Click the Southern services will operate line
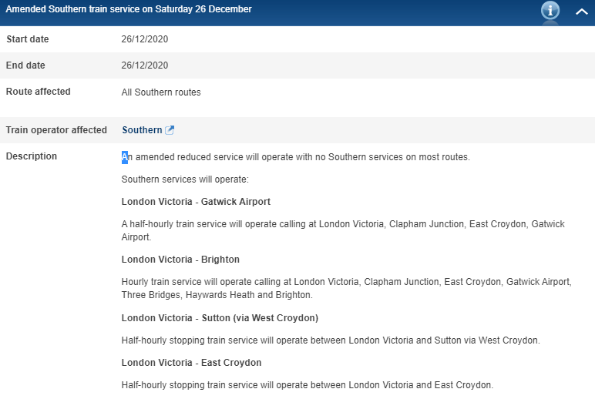 tap(185, 179)
